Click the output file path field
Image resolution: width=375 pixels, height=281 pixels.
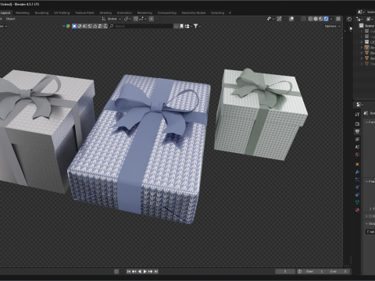coord(370,232)
